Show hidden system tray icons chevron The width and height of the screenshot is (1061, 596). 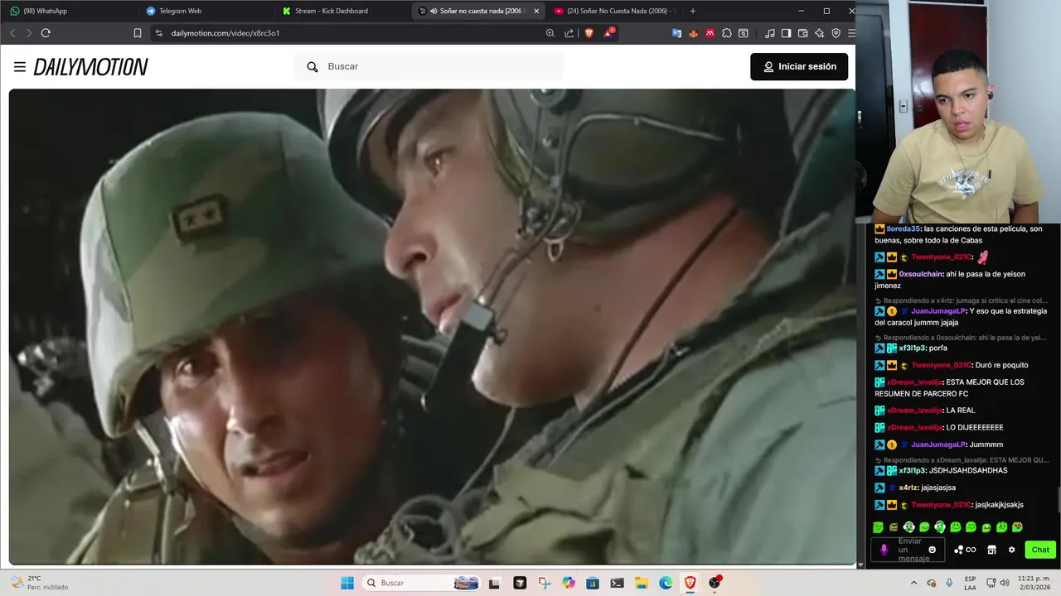(913, 583)
